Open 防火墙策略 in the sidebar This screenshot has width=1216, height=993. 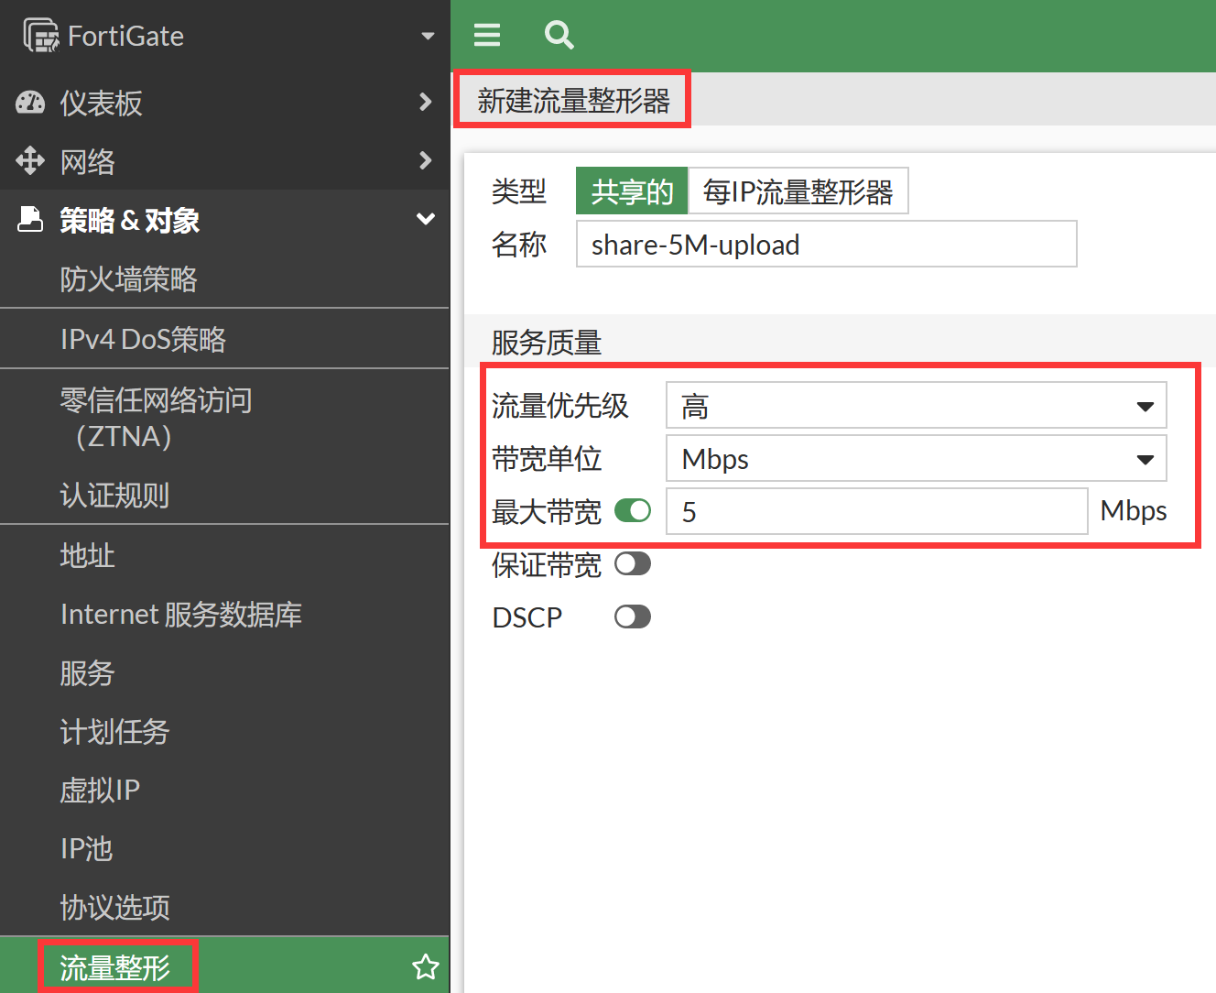click(x=128, y=279)
